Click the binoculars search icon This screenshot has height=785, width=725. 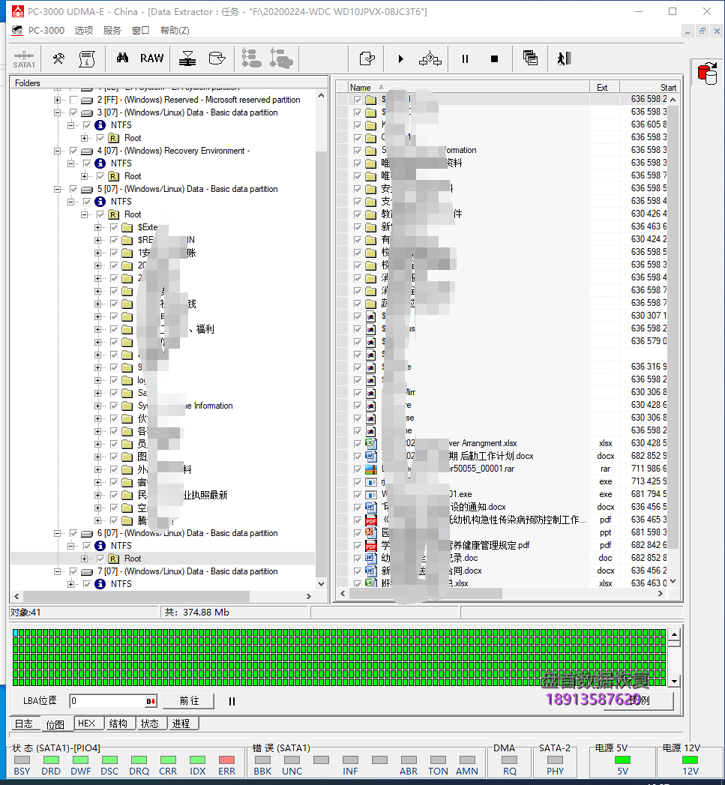click(122, 58)
